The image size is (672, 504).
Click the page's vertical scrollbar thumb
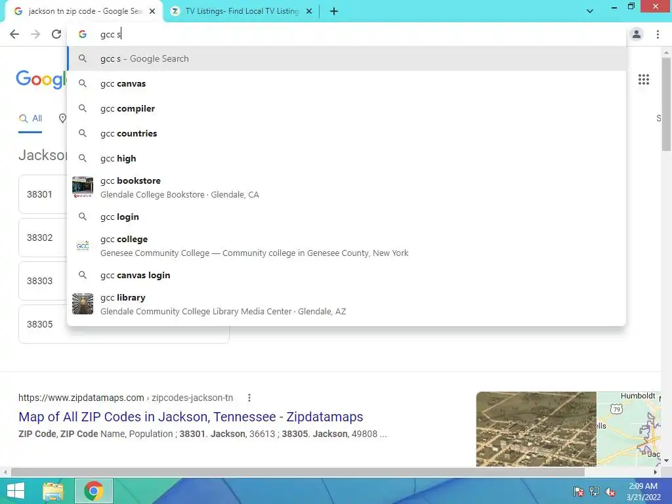(x=666, y=104)
